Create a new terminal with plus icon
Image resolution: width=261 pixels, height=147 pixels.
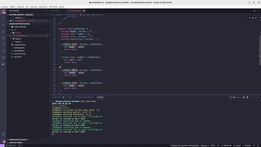click(238, 97)
